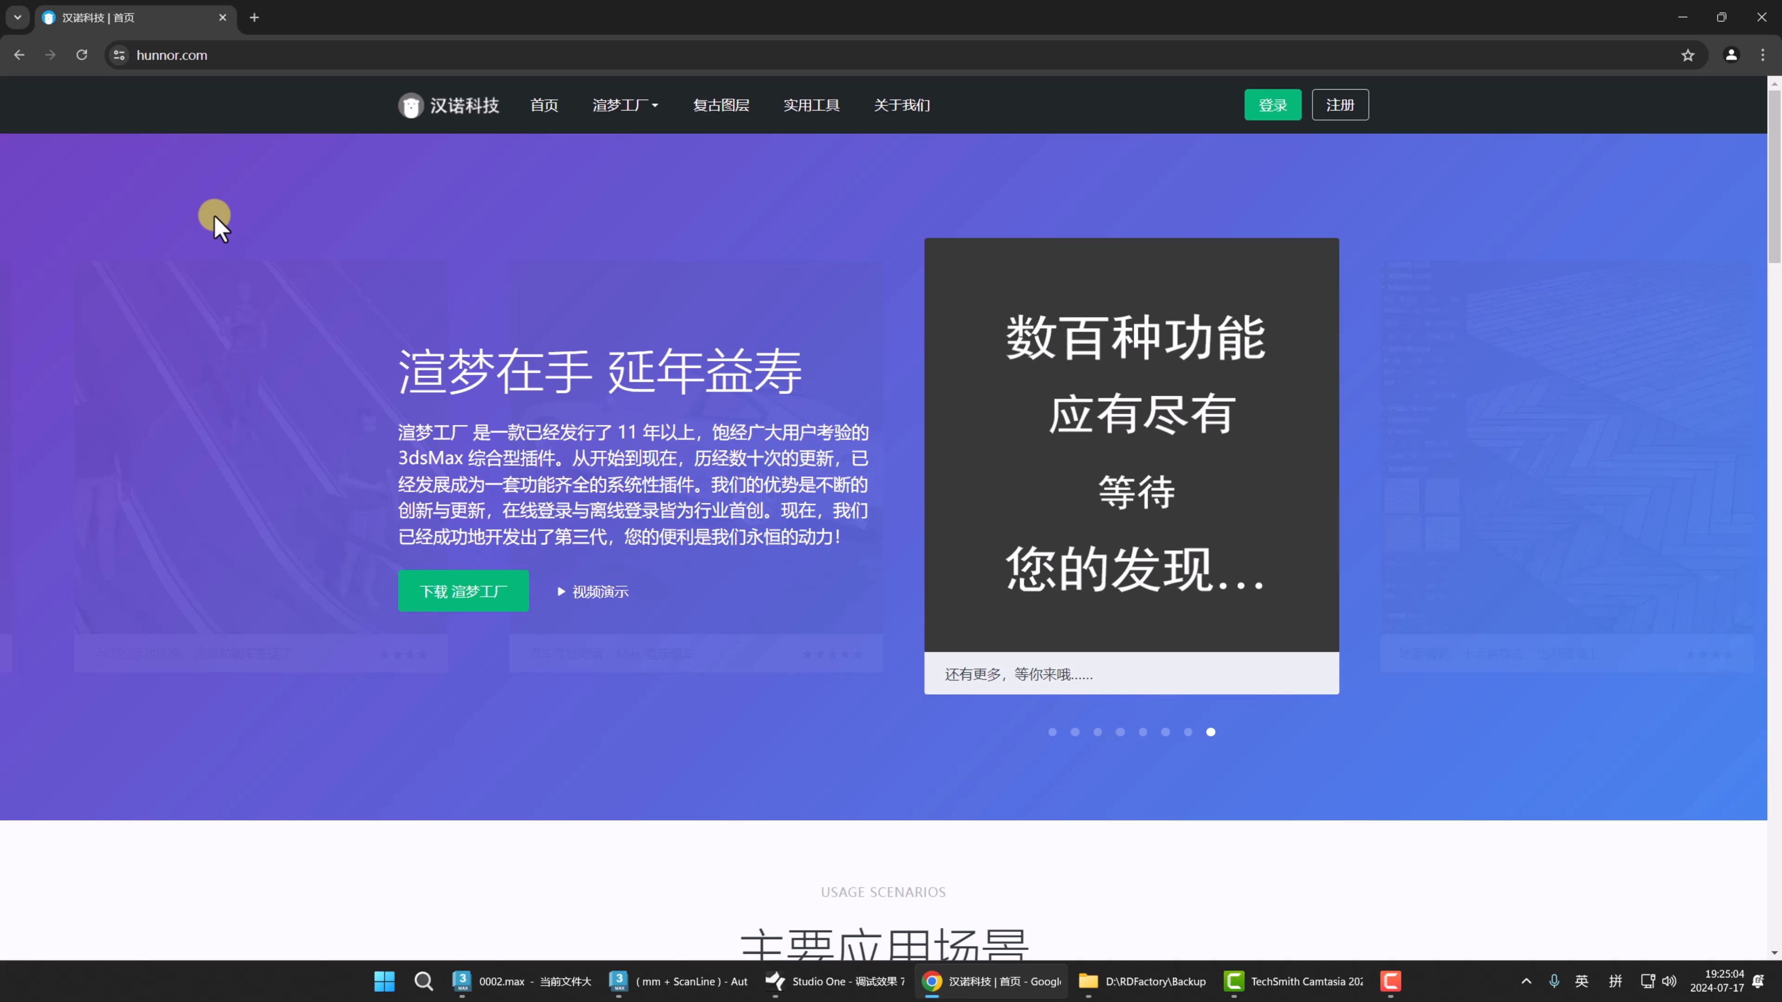Open the volume tray icon

click(x=1669, y=981)
